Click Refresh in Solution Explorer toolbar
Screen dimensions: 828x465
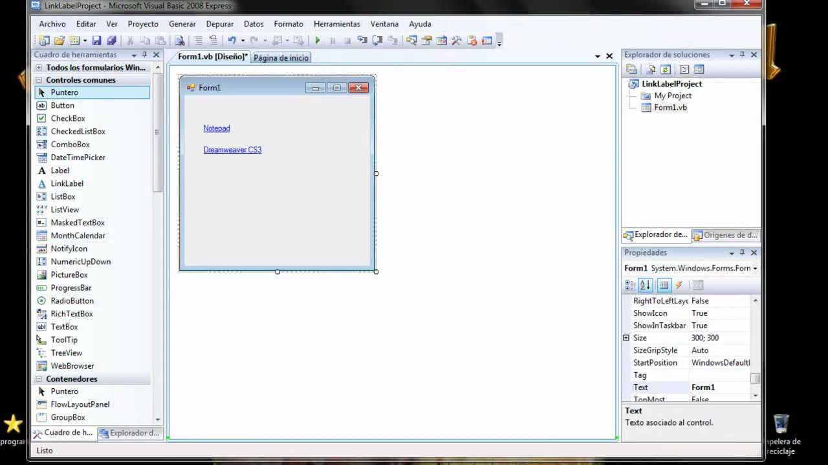click(x=665, y=69)
